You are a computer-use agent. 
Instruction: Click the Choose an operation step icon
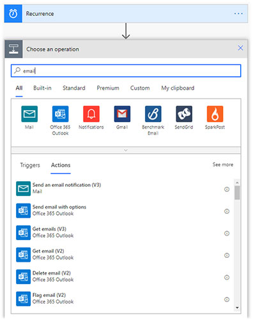tap(13, 49)
